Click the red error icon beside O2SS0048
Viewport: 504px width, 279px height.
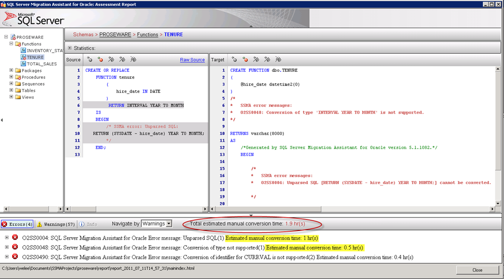point(15,247)
